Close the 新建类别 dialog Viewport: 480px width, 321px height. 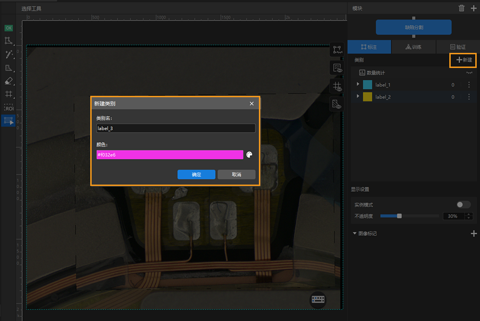coord(252,104)
